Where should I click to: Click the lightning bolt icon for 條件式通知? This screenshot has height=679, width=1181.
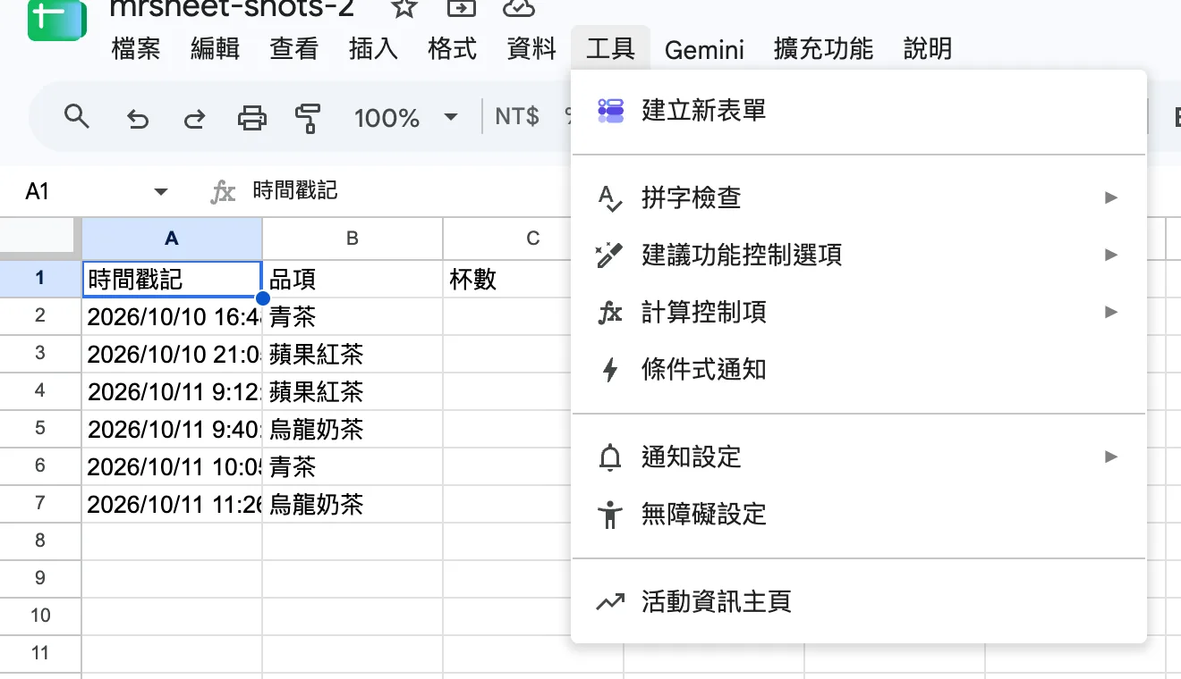610,370
